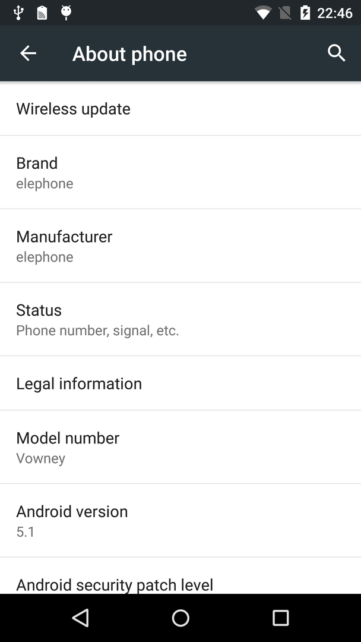The height and width of the screenshot is (642, 361).
Task: Tap the battery charging icon
Action: (305, 12)
